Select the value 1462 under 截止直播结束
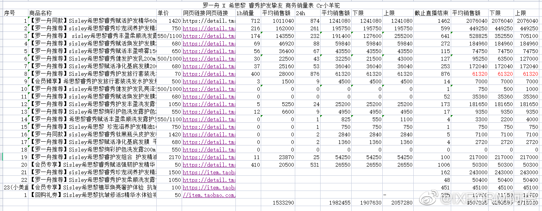Screen dimensions: 542x211 coord(431,21)
